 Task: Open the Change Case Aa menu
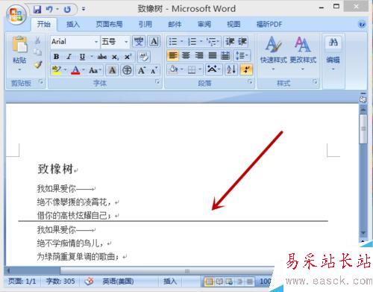click(x=95, y=70)
